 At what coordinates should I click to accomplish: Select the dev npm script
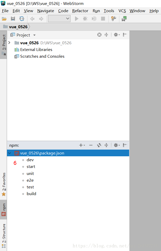30,160
